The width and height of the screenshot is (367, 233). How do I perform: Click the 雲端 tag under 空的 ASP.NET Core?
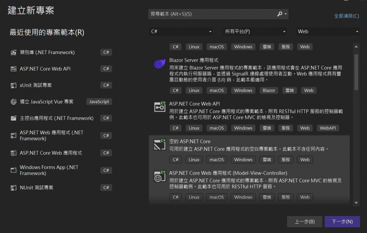coord(267,160)
